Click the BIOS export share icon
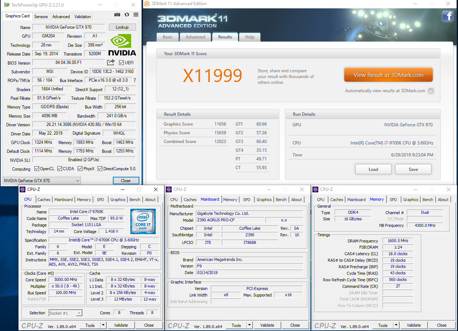The height and width of the screenshot is (331, 458). 111,62
